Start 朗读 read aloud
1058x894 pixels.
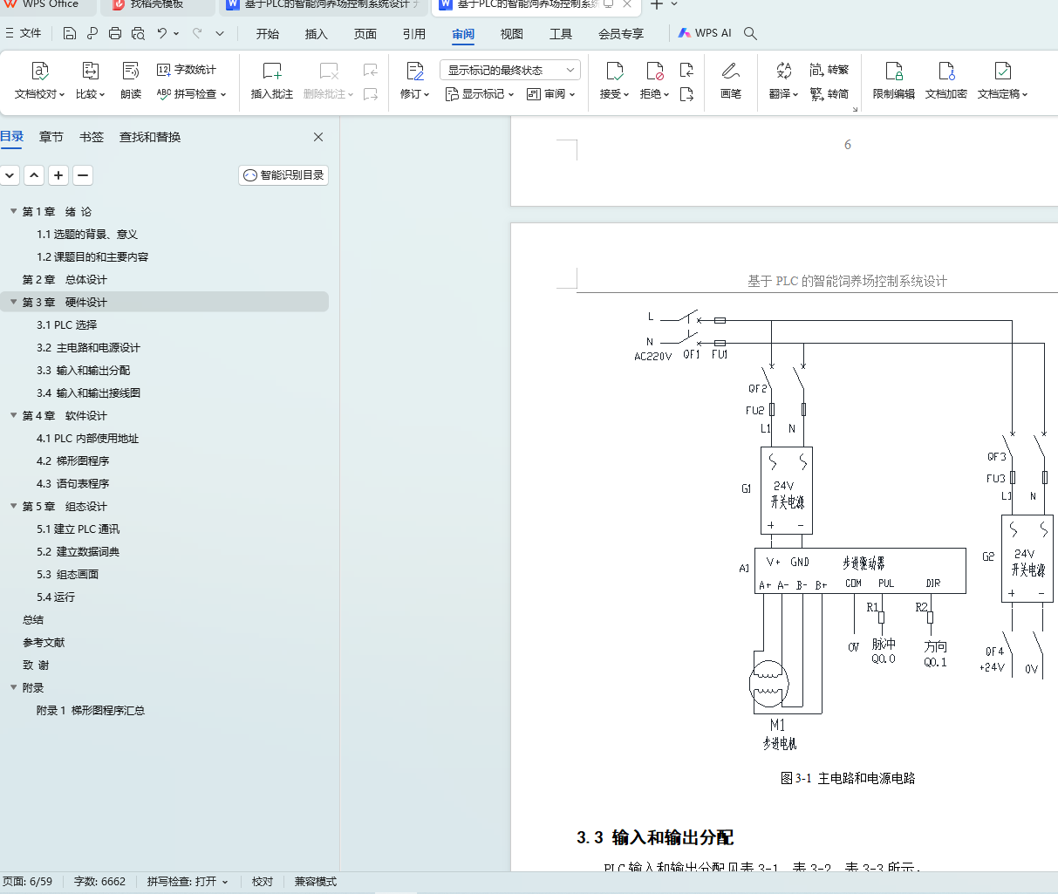click(131, 81)
